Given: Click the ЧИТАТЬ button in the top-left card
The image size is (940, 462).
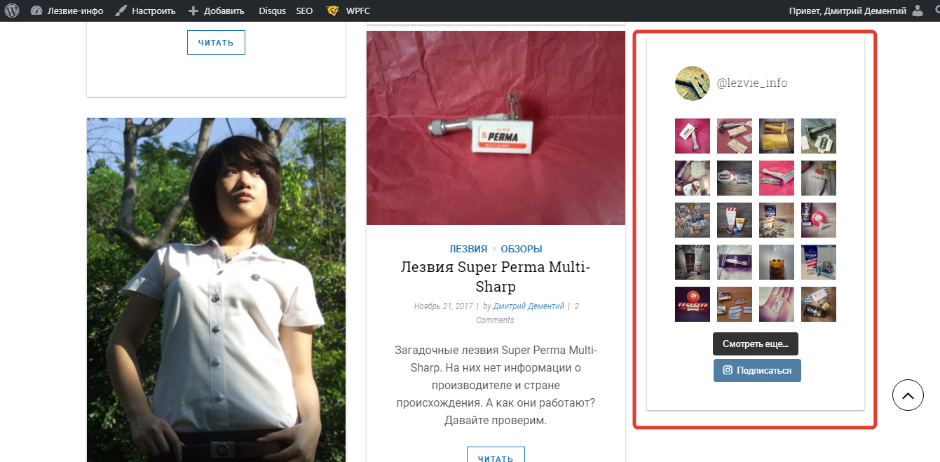Looking at the screenshot, I should click(216, 43).
